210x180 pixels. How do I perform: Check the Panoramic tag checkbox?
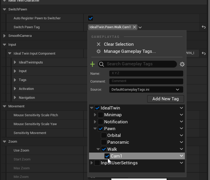pyautogui.click(x=104, y=142)
